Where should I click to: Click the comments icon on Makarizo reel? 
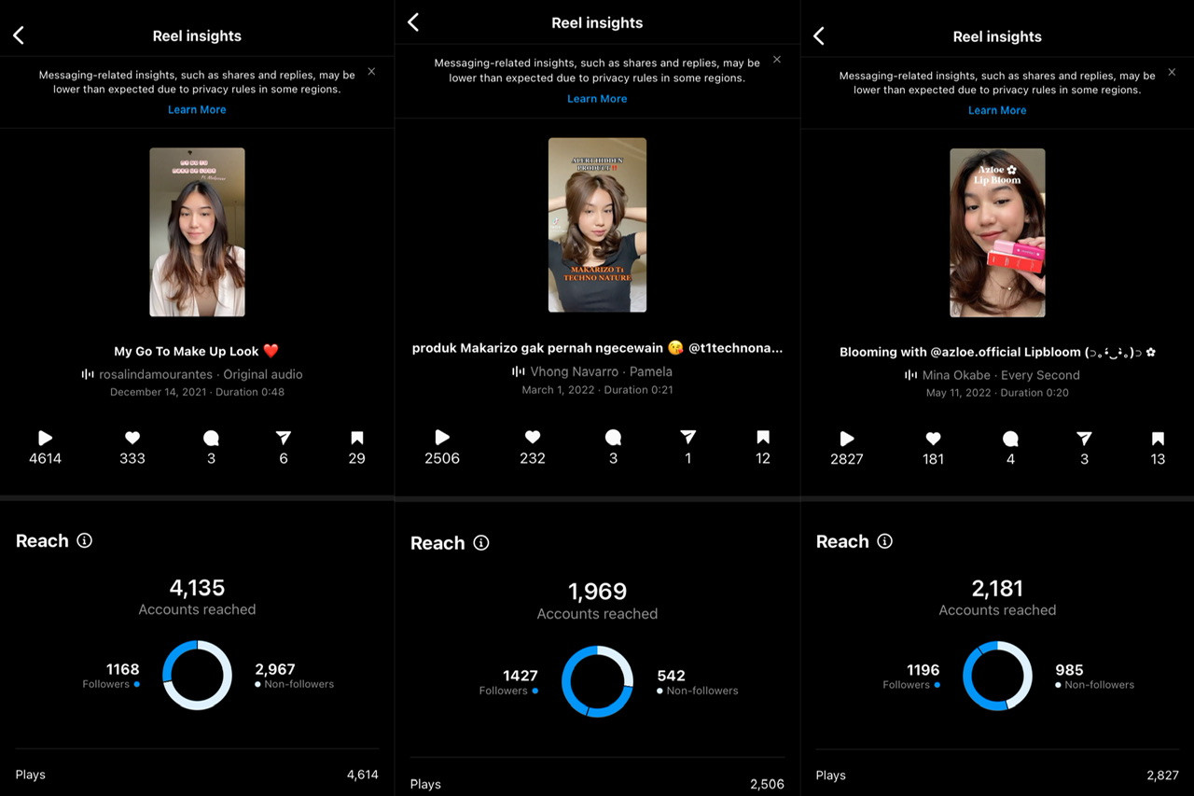[613, 437]
